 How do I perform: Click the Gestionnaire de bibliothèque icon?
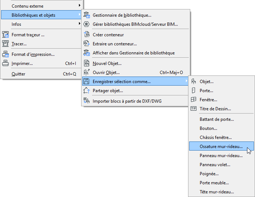point(87,15)
